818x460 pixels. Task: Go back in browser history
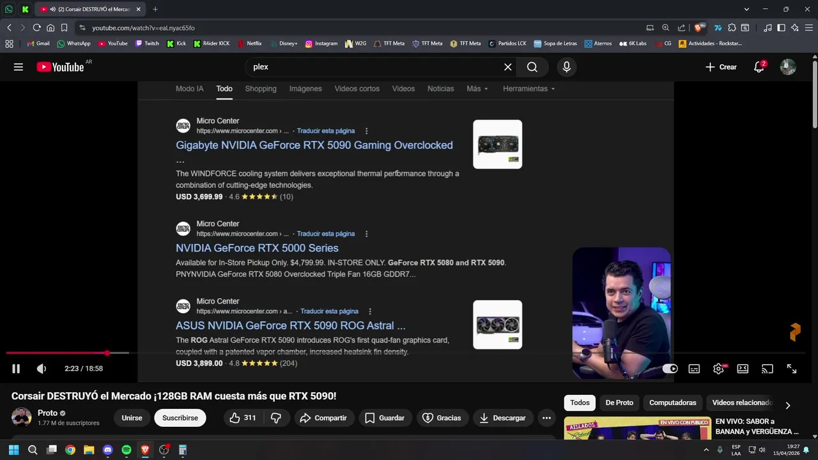(x=10, y=27)
